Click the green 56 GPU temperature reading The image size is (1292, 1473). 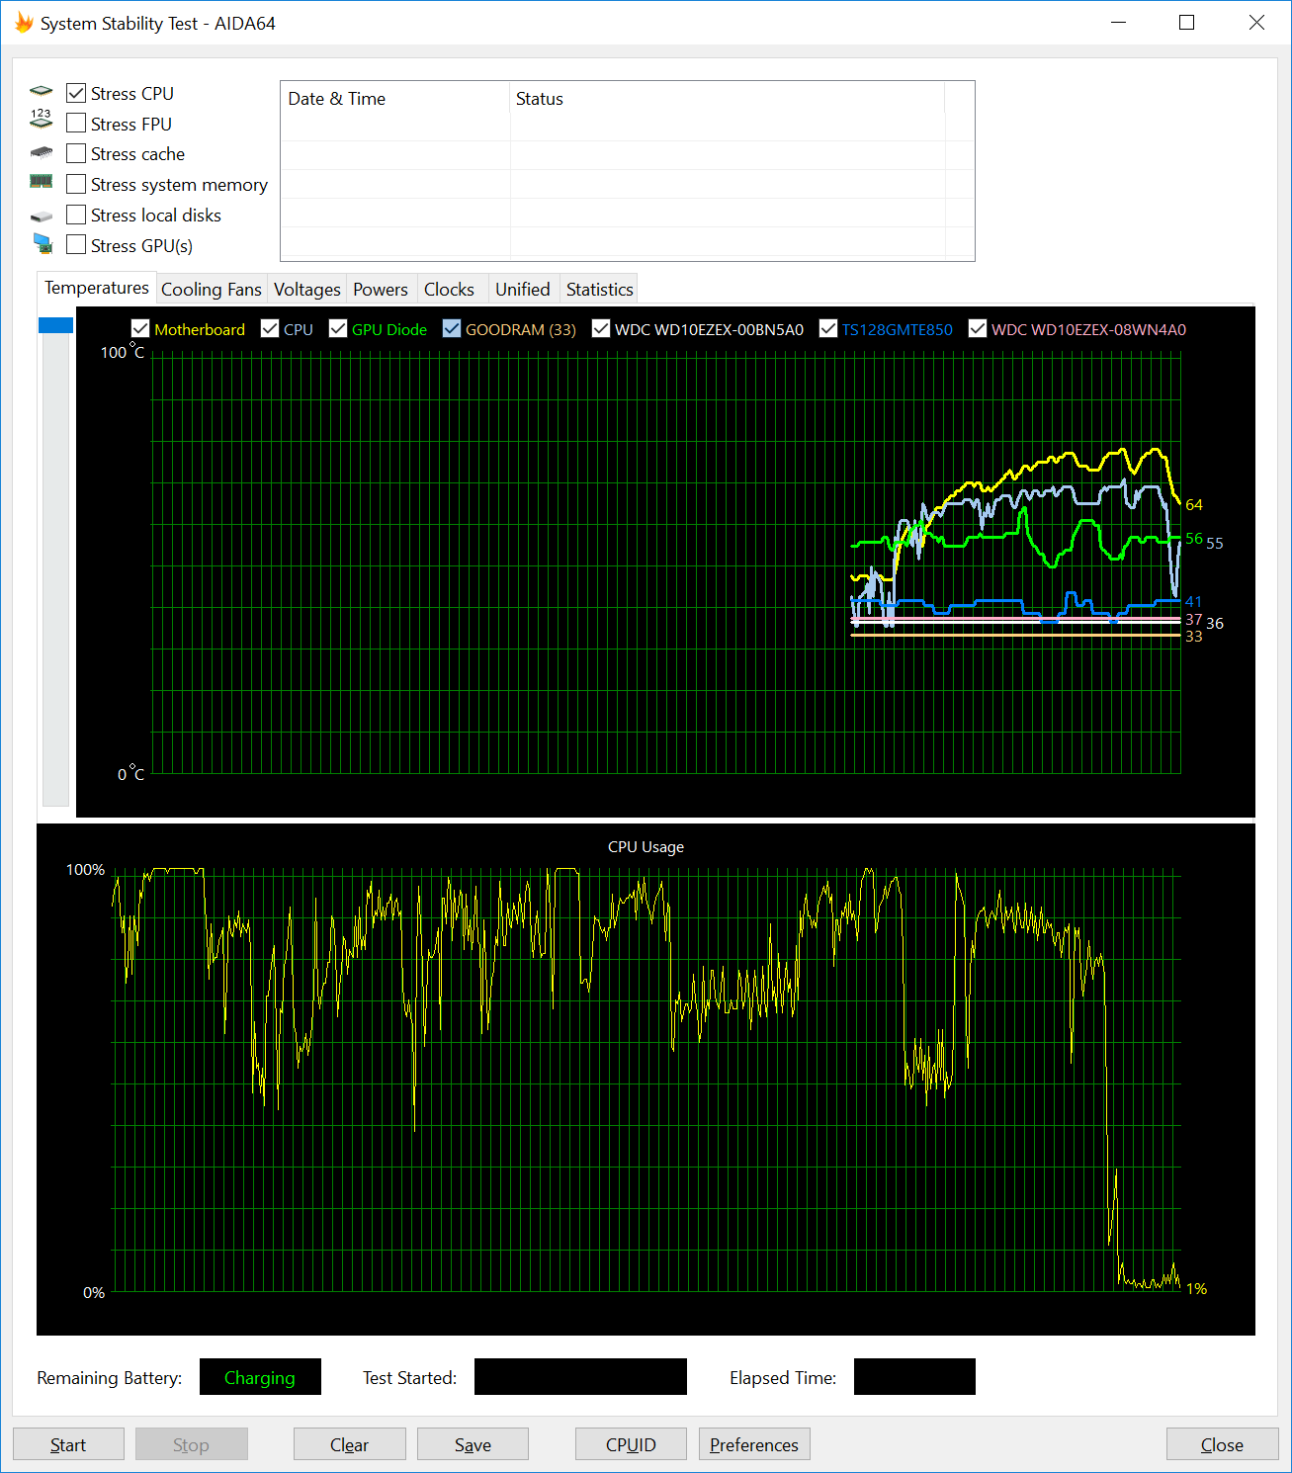(1194, 539)
